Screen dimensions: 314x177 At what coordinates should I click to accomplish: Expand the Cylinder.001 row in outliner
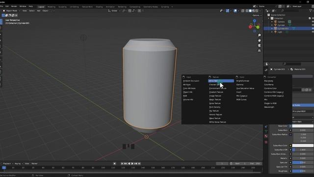point(272,29)
